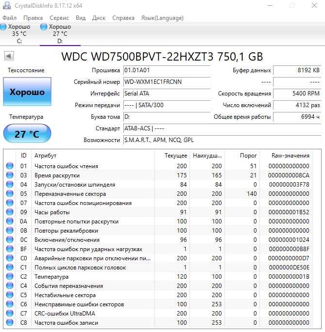Click status icon for attribute BF
This screenshot has width=325, height=332.
click(x=10, y=249)
